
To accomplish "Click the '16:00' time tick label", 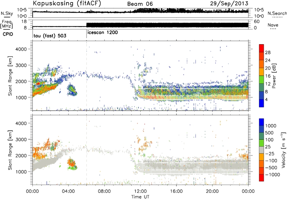I will pos(176,191).
